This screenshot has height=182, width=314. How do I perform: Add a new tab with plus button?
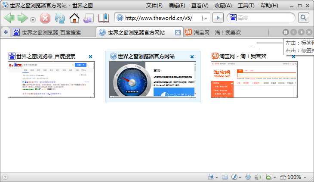[x=6, y=32]
